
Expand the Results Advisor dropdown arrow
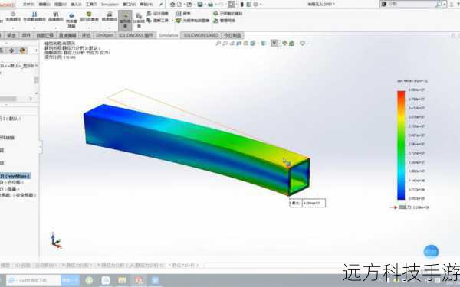coord(109,28)
